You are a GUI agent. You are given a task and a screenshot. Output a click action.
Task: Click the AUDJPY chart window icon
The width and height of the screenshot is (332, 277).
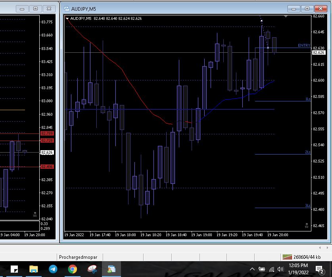coord(66,9)
